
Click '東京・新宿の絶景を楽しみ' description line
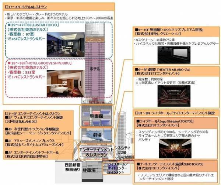[x=59, y=18]
